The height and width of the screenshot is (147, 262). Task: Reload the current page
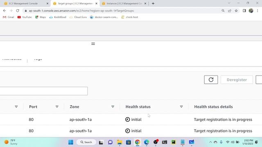pos(18,11)
